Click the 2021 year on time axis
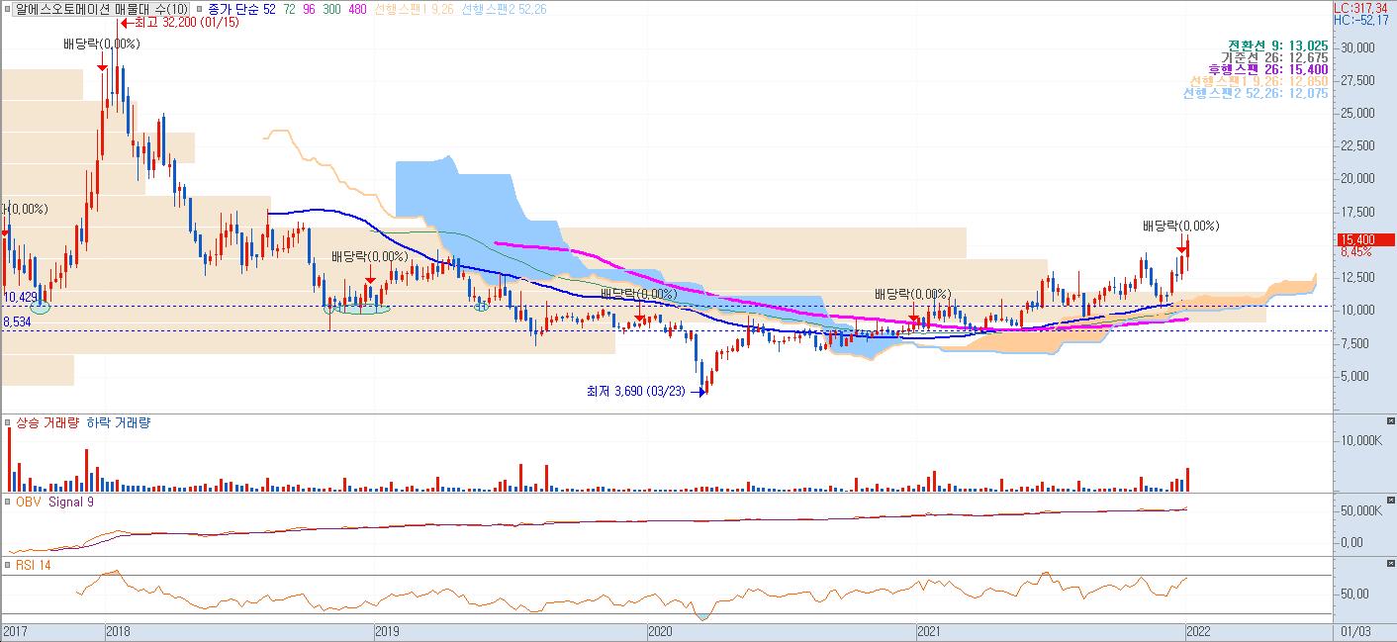1397x642 pixels. coord(930,630)
